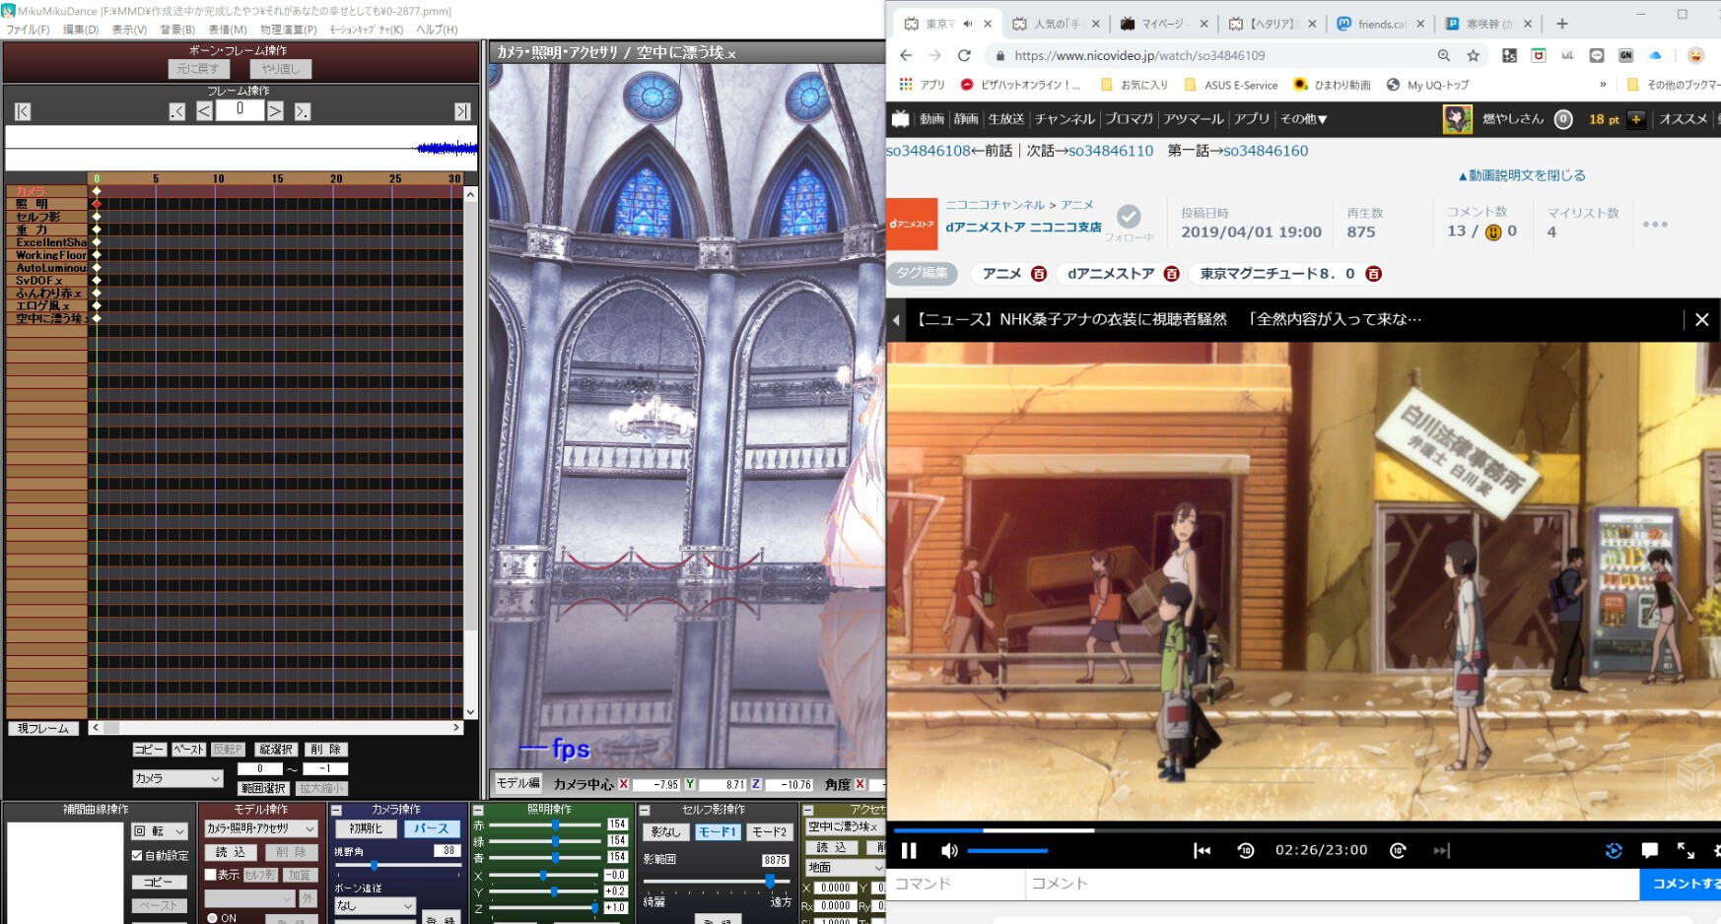Open the 回転 interpolation dropdown

click(x=160, y=831)
